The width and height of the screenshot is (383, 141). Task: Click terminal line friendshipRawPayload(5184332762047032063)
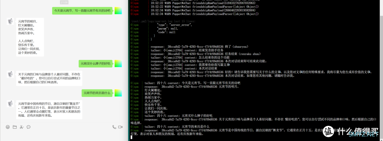tap(203, 3)
